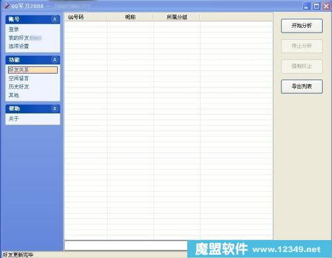The image size is (332, 258).
Task: Sort by the QQ号码 column header
Action: click(86, 17)
